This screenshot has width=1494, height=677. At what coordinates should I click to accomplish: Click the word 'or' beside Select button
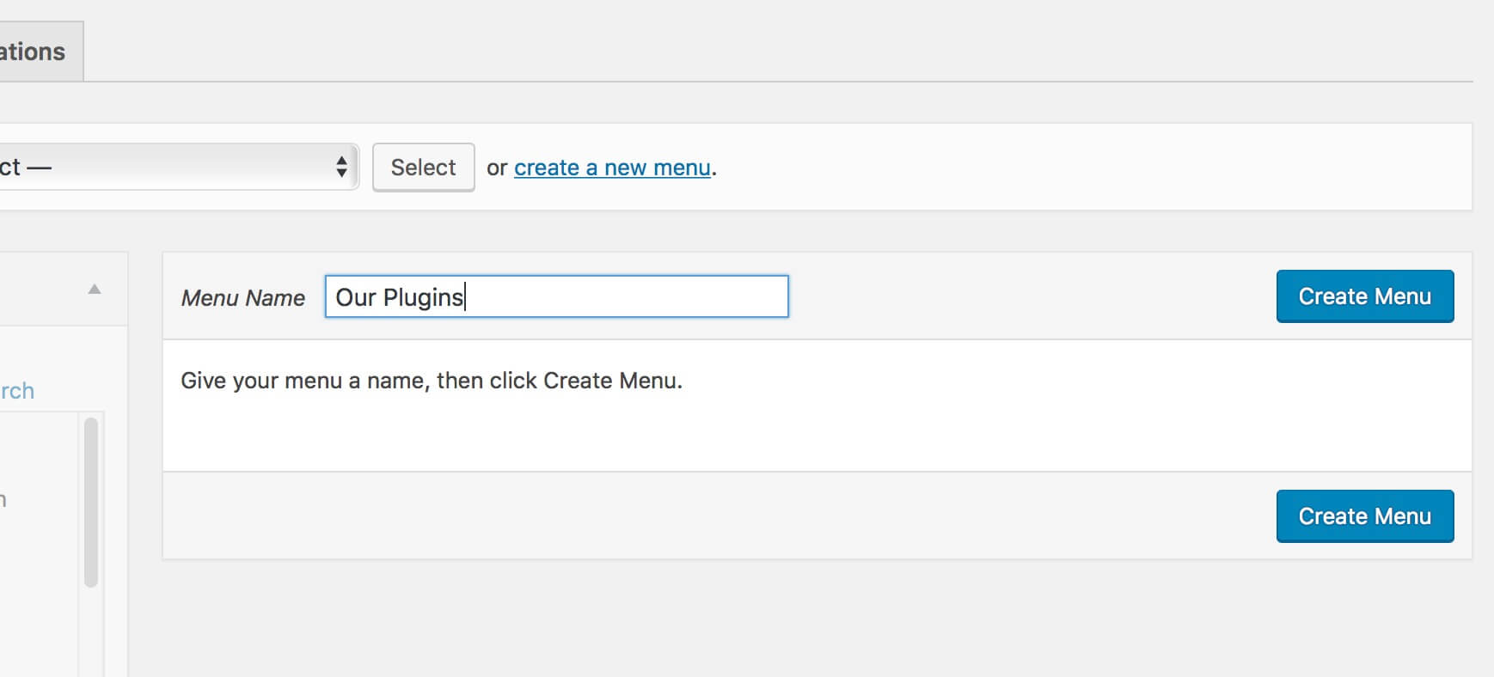coord(497,168)
